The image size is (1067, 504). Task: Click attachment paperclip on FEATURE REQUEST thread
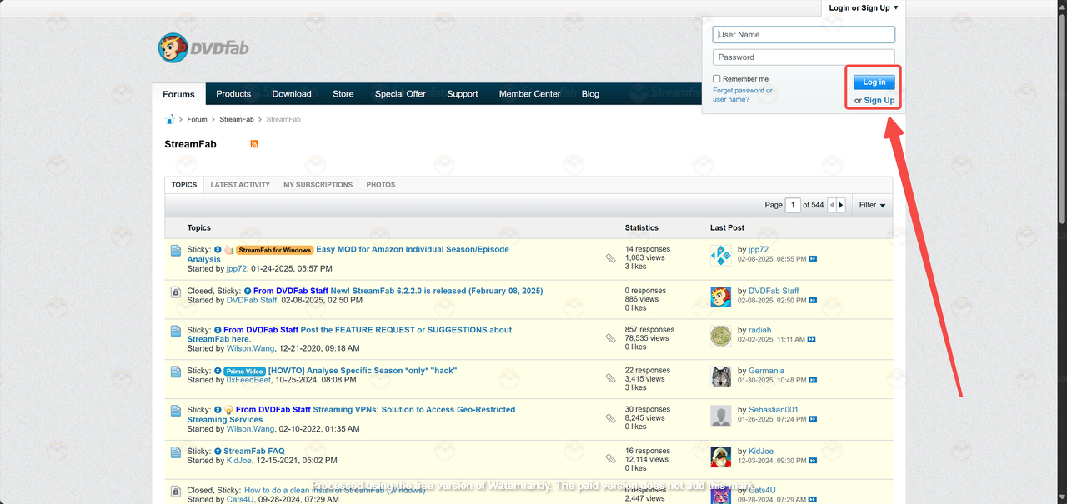coord(611,338)
